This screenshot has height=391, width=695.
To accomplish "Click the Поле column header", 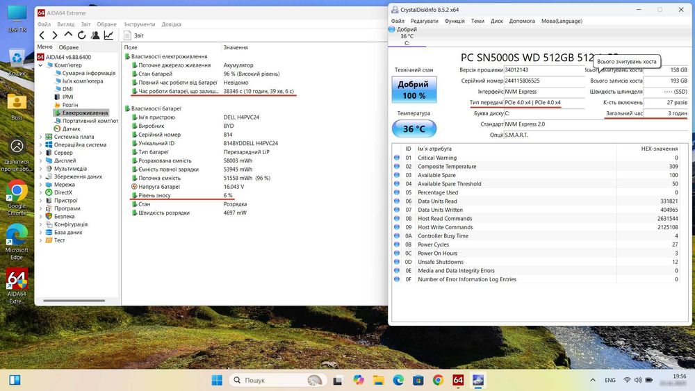I will click(131, 47).
